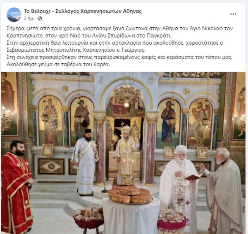Click the first line starting 'Σήμερα, μετά από'
The width and height of the screenshot is (248, 234).
(x=120, y=29)
